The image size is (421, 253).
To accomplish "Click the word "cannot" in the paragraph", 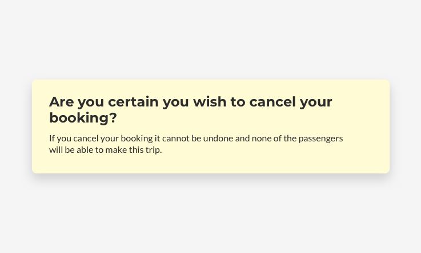I will click(176, 138).
